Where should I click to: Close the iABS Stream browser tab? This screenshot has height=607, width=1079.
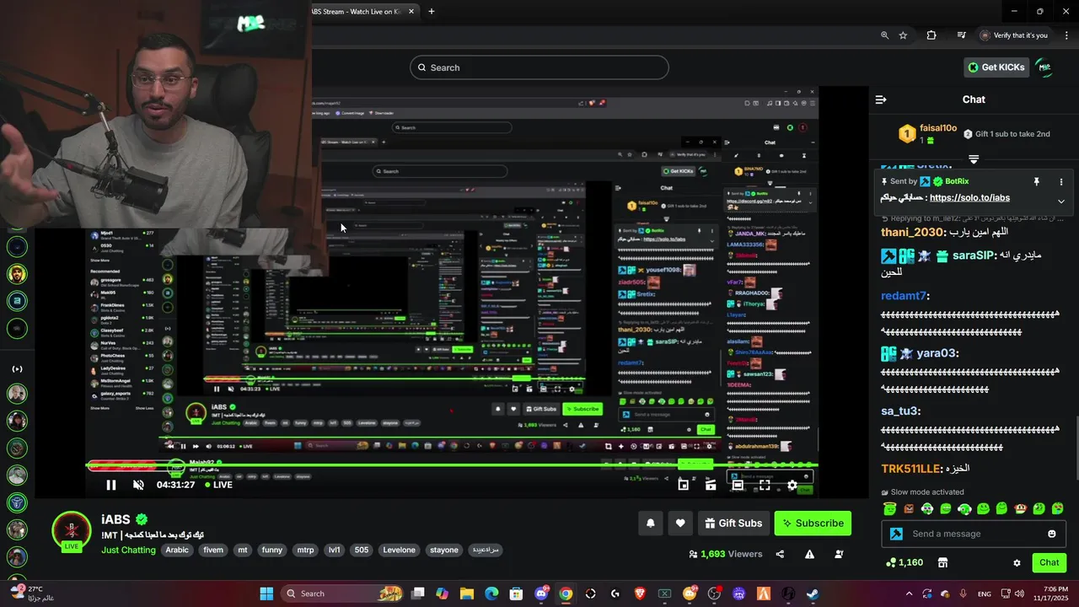point(412,11)
